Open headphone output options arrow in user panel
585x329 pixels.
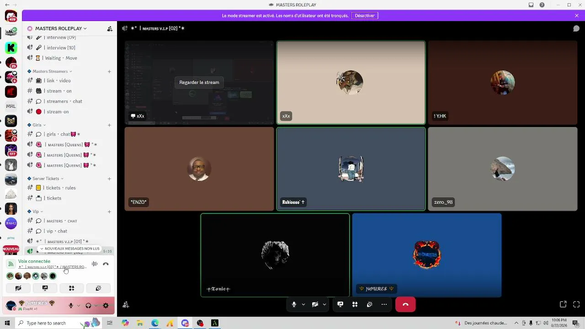[96, 305]
